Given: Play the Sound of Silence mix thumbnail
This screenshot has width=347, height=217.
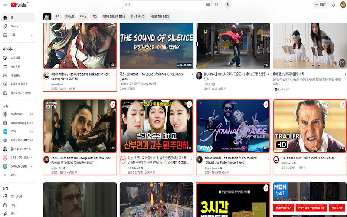Looking at the screenshot, I should click(x=157, y=46).
